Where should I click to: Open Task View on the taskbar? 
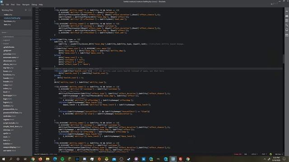(x=25, y=159)
